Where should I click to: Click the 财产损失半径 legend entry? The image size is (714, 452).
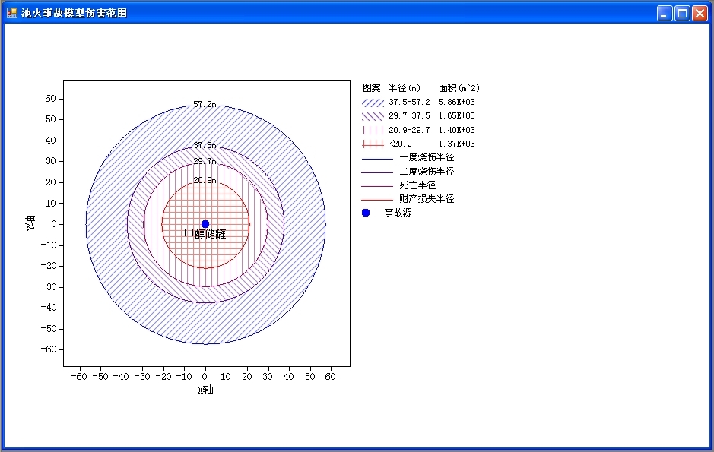pyautogui.click(x=427, y=199)
